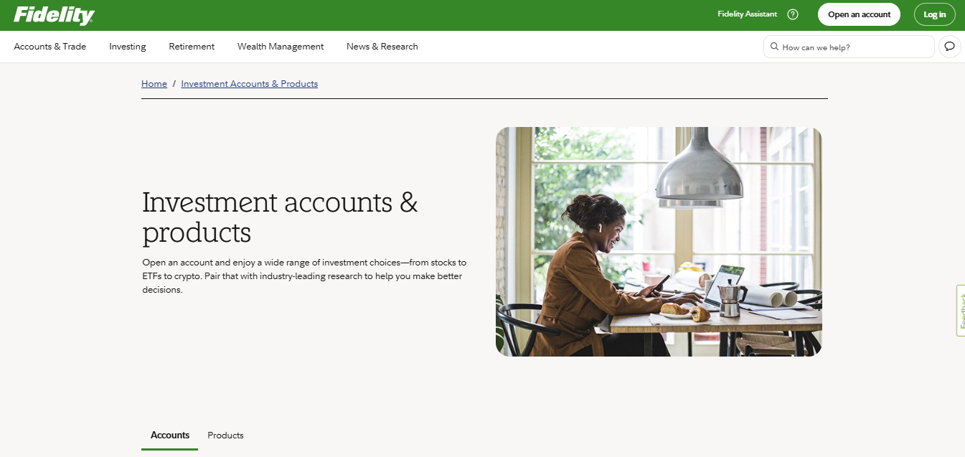Open the Feedback side tab

pos(961,311)
